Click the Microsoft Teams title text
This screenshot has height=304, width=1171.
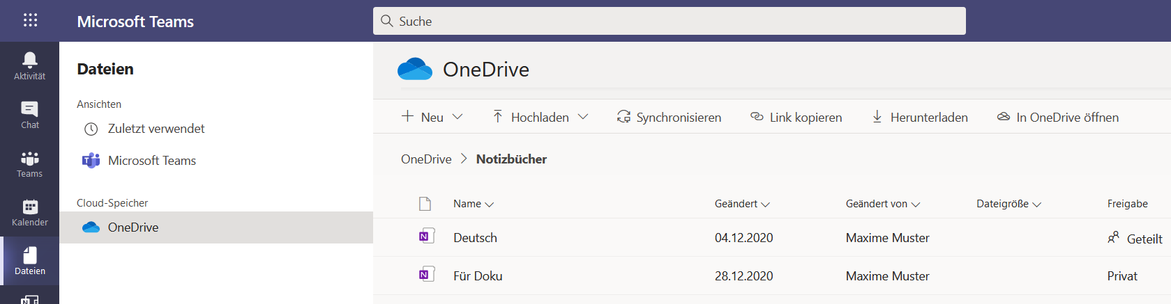[135, 22]
